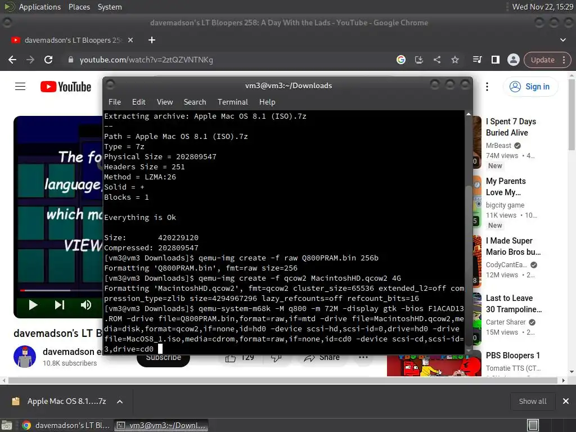Seek on the video progress bar

point(61,290)
